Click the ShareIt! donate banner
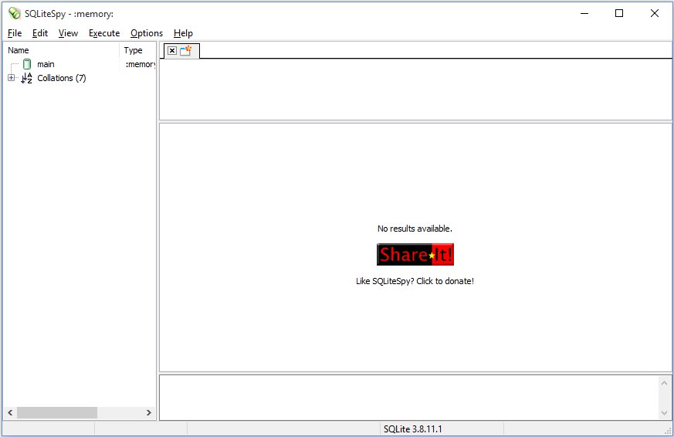Image resolution: width=674 pixels, height=437 pixels. coord(415,254)
